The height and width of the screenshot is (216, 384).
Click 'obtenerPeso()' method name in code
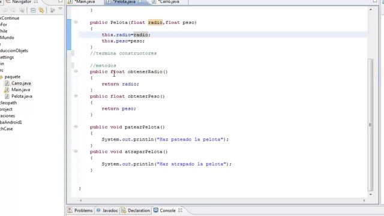click(146, 97)
